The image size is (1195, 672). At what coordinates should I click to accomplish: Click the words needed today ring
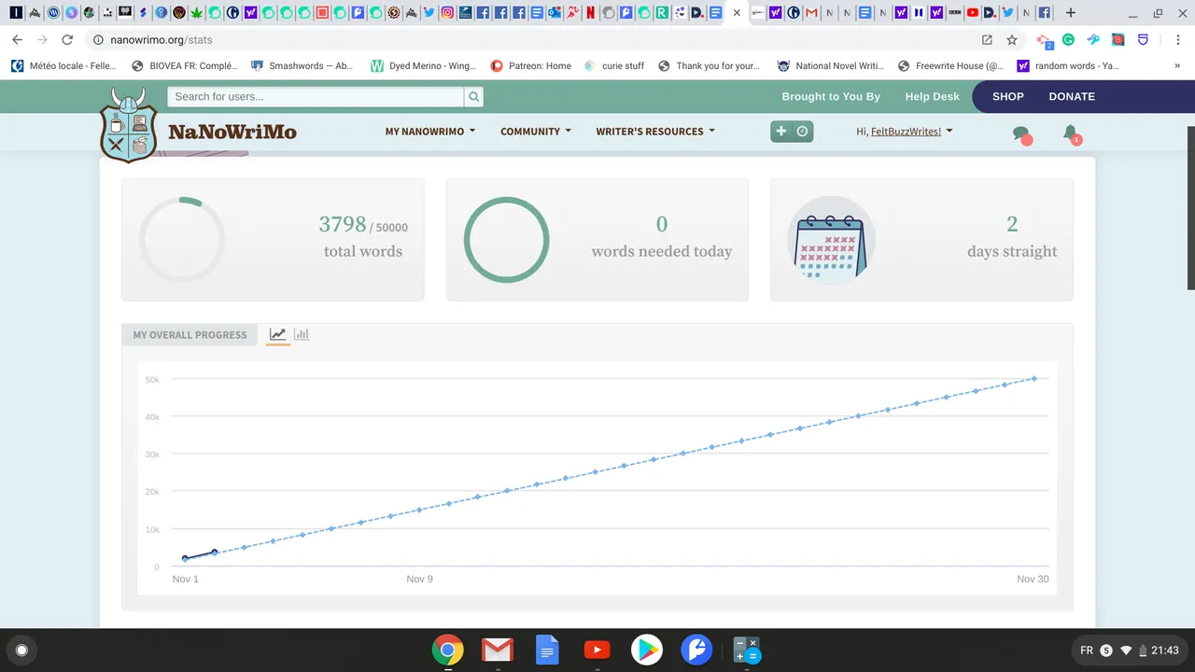click(x=507, y=240)
